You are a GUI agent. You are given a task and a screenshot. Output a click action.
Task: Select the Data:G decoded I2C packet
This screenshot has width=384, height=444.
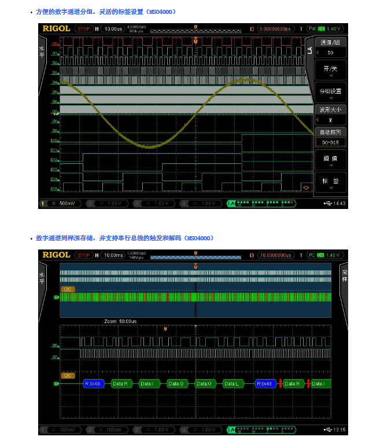(178, 383)
